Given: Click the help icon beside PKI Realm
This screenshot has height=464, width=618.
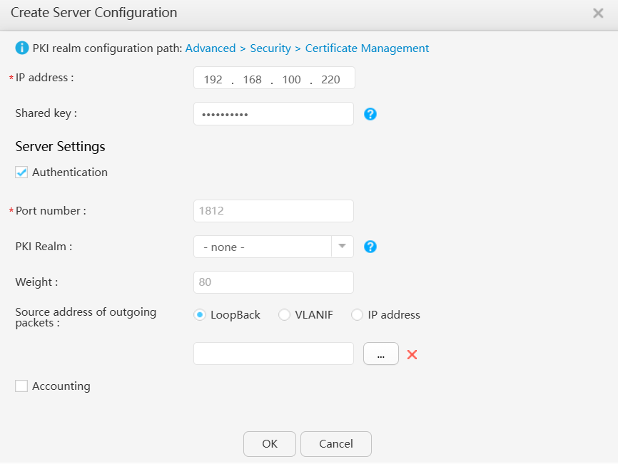Looking at the screenshot, I should pyautogui.click(x=370, y=247).
